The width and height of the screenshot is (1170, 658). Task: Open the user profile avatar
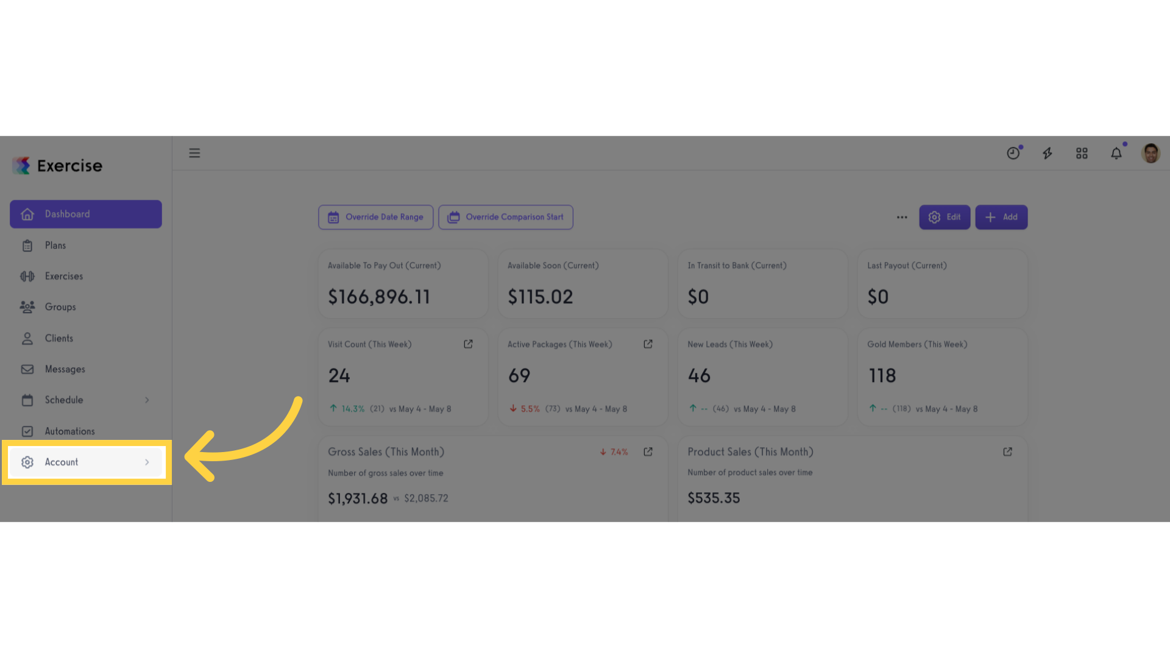[x=1150, y=154]
